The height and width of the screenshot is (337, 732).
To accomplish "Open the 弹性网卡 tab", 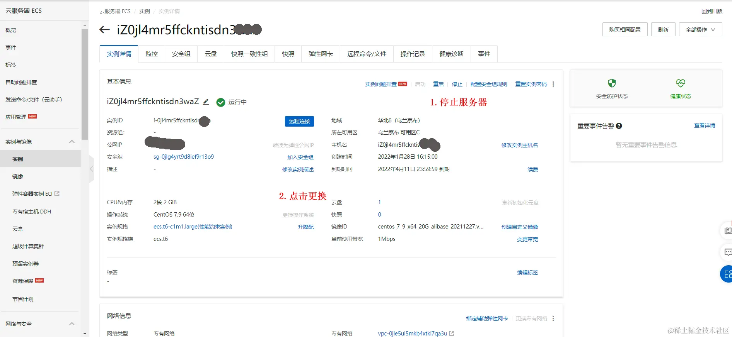I will pyautogui.click(x=321, y=54).
